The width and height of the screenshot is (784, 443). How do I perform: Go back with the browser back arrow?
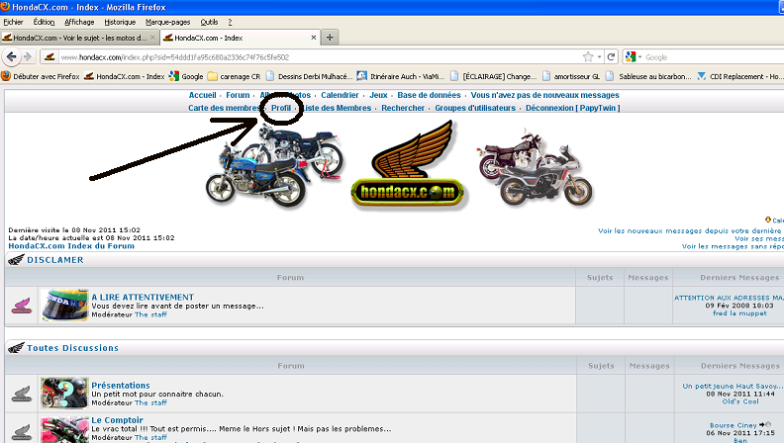tap(12, 57)
